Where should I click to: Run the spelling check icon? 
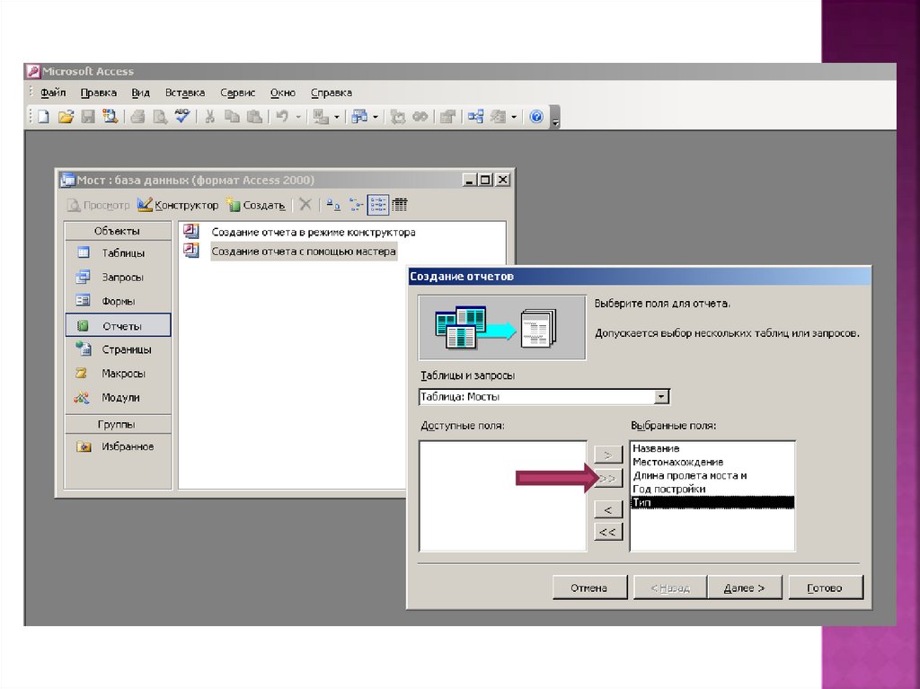tap(182, 116)
